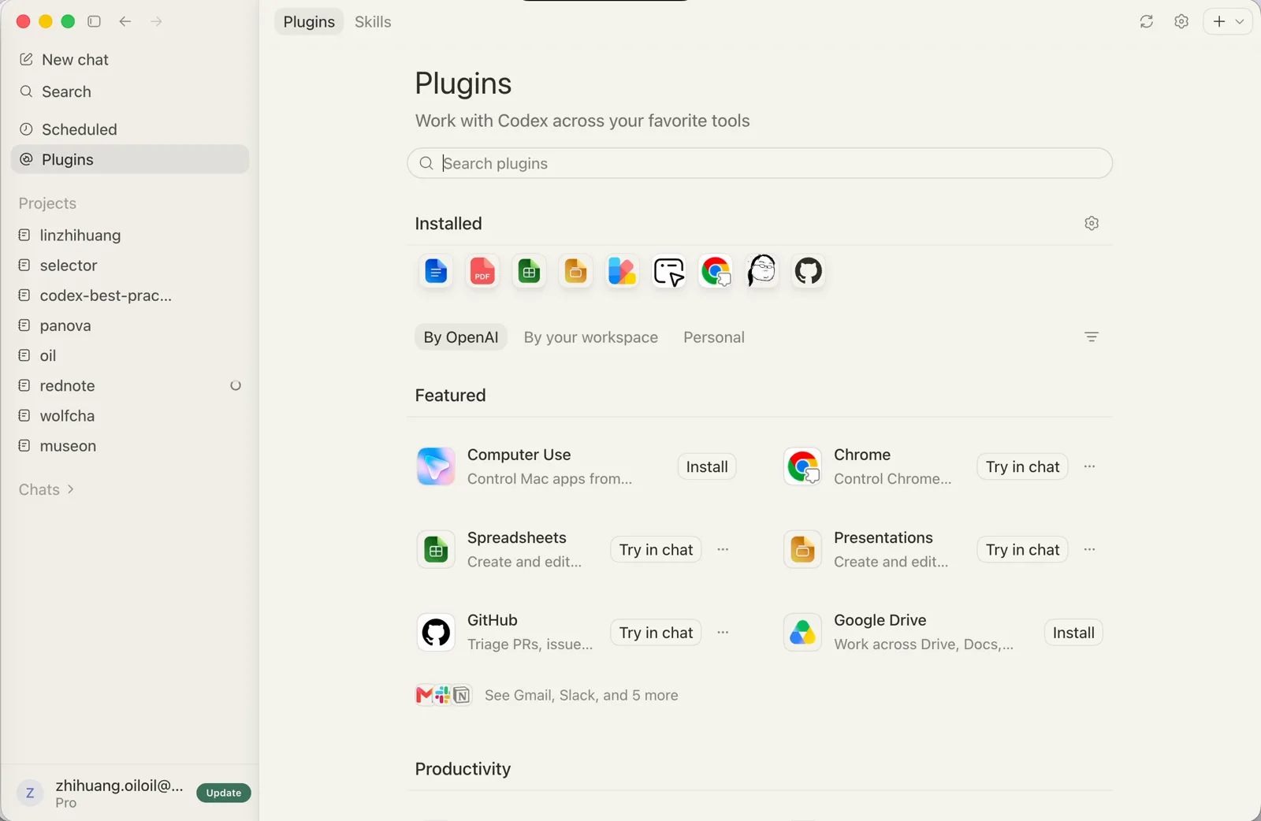Click the GitHub featured plugin icon

click(436, 632)
